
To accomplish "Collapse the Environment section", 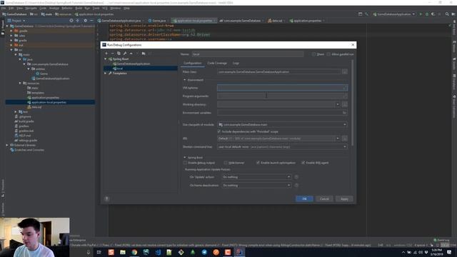I will [x=184, y=80].
